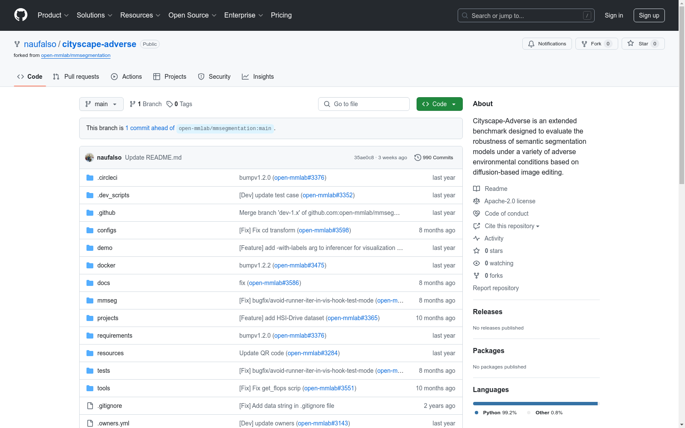This screenshot has height=428, width=685.
Task: Switch to the Security tab
Action: pyautogui.click(x=214, y=77)
